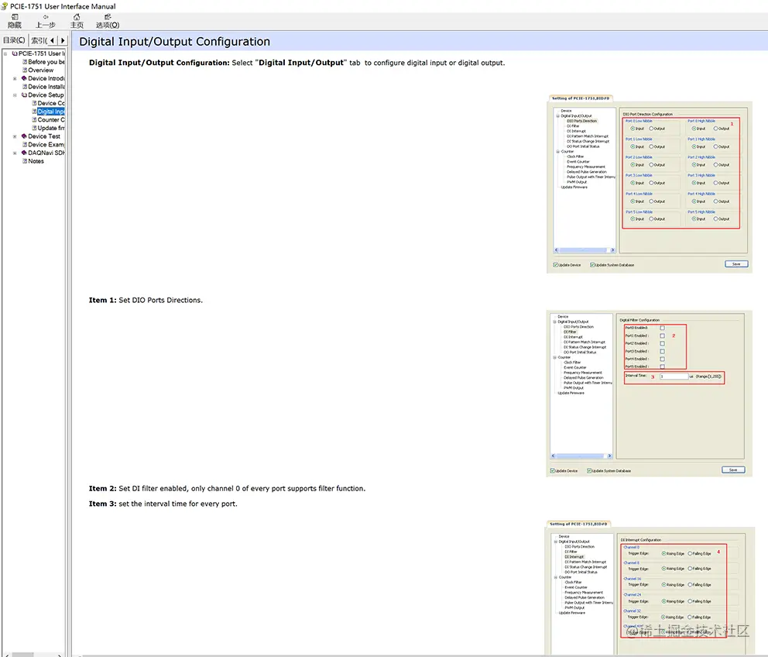
Task: Tick the Port4 Enabled filter checkbox
Action: (662, 359)
